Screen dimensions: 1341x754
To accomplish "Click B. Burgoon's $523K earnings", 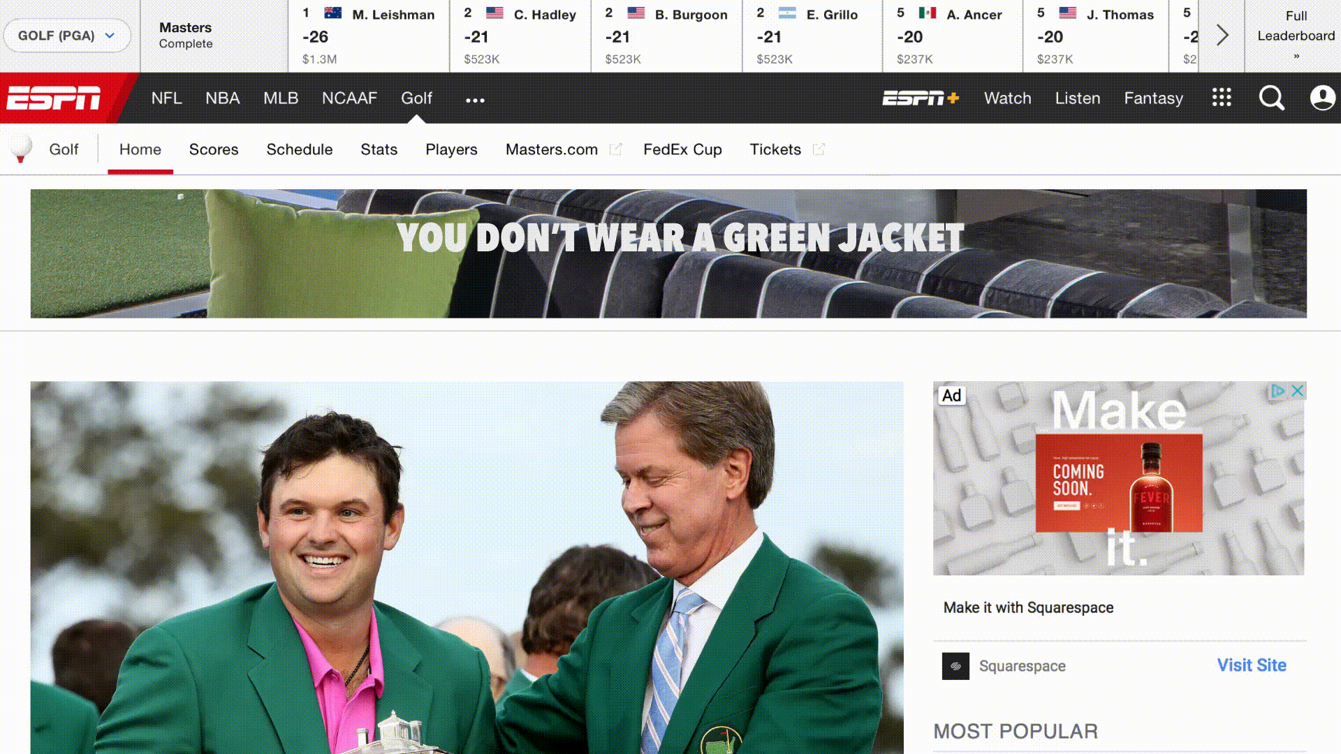I will tap(623, 59).
